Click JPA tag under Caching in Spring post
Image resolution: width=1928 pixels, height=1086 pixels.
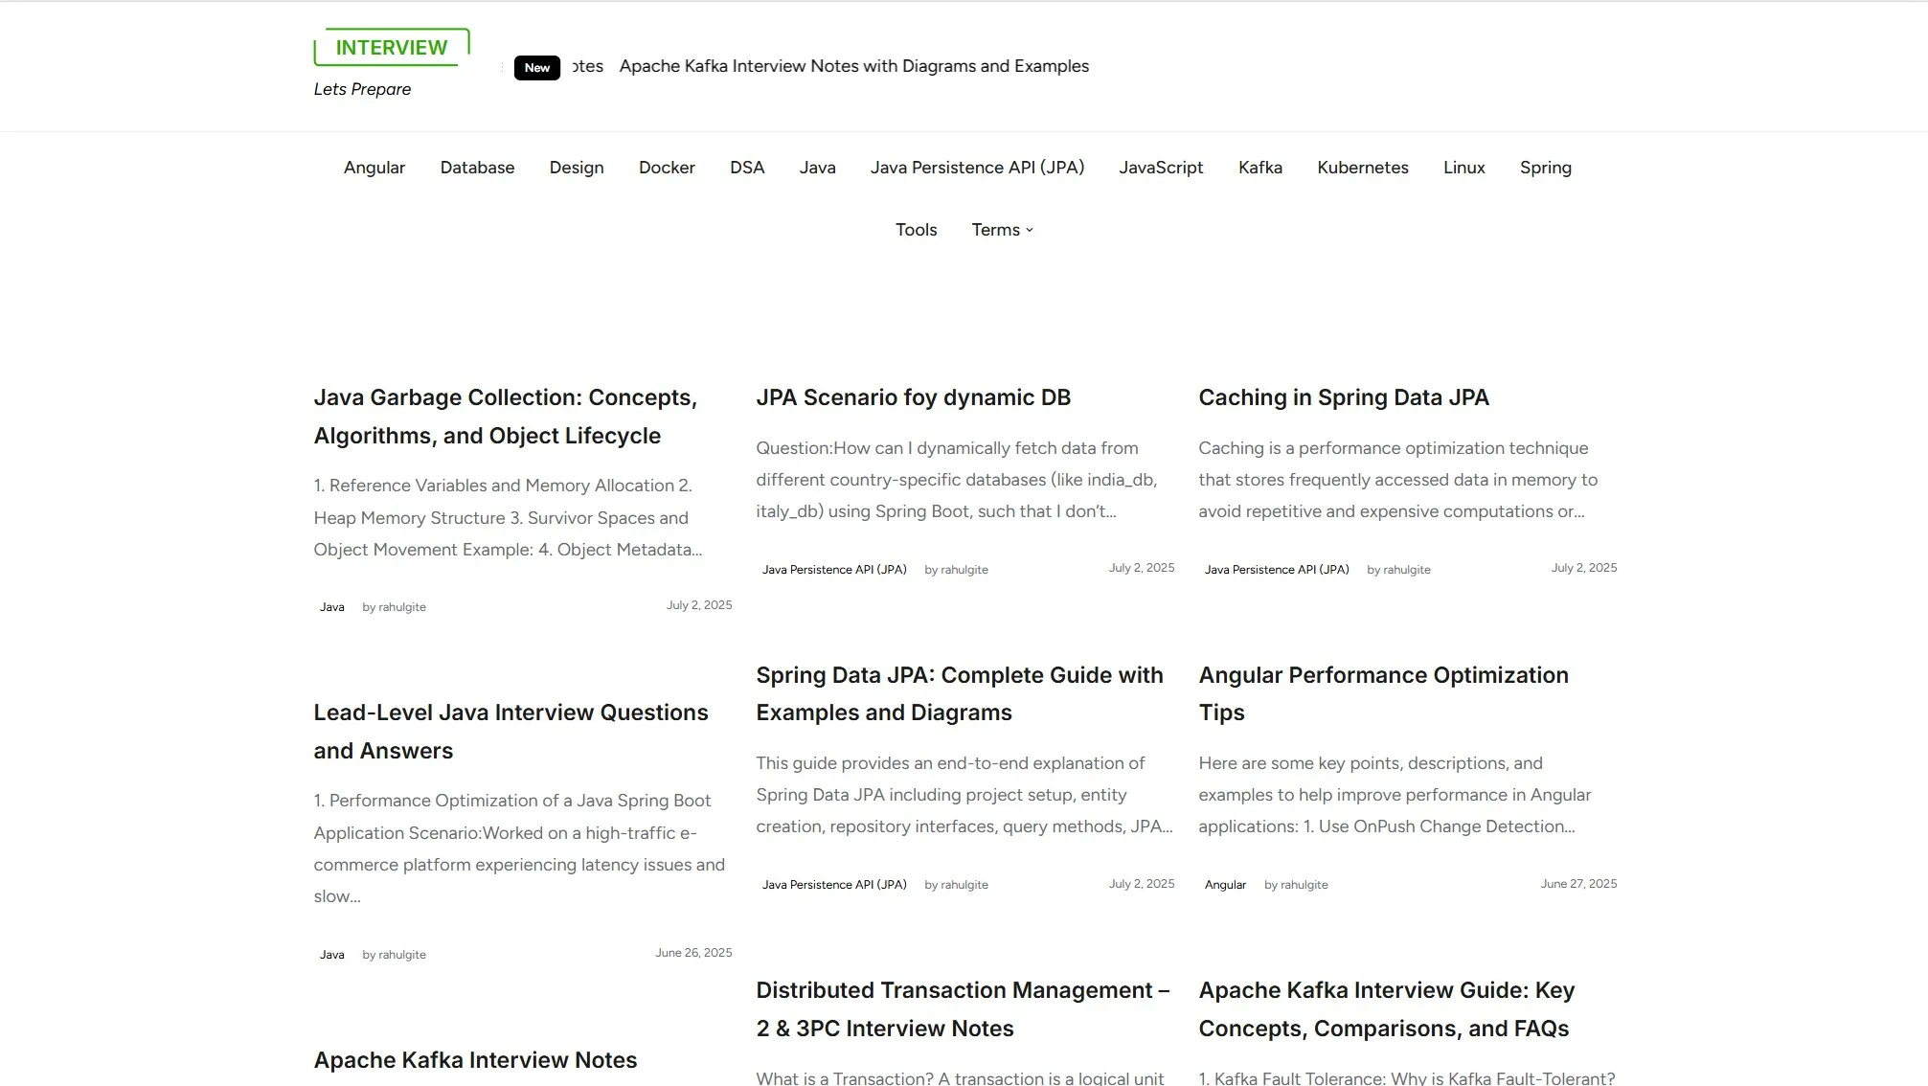(x=1277, y=570)
